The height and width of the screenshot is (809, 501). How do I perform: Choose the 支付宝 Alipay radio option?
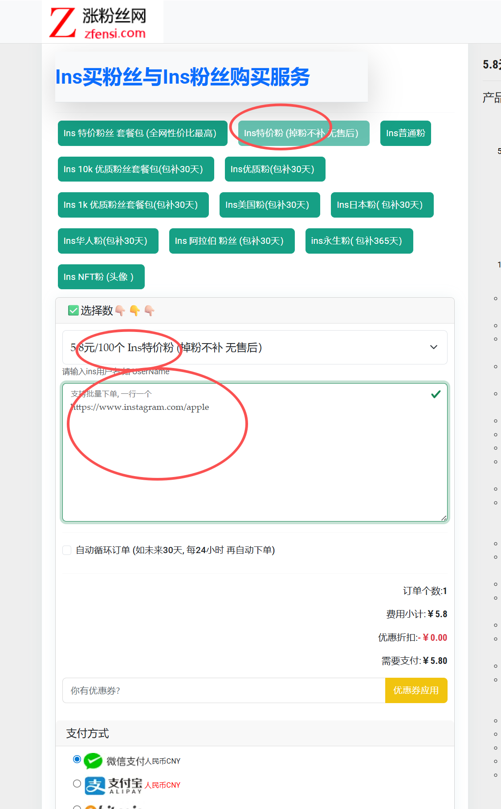77,784
